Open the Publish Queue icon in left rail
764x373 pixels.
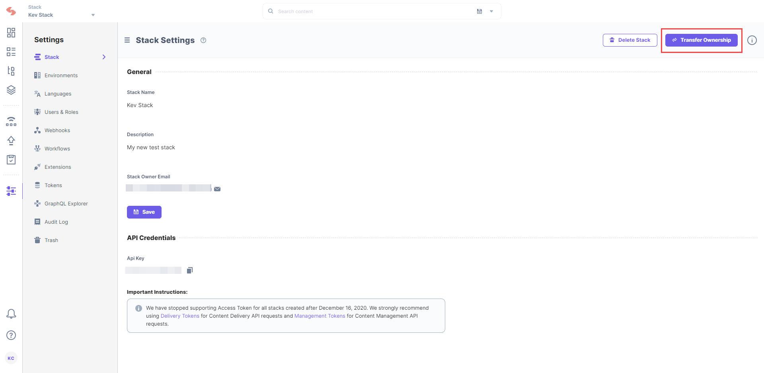(x=11, y=121)
